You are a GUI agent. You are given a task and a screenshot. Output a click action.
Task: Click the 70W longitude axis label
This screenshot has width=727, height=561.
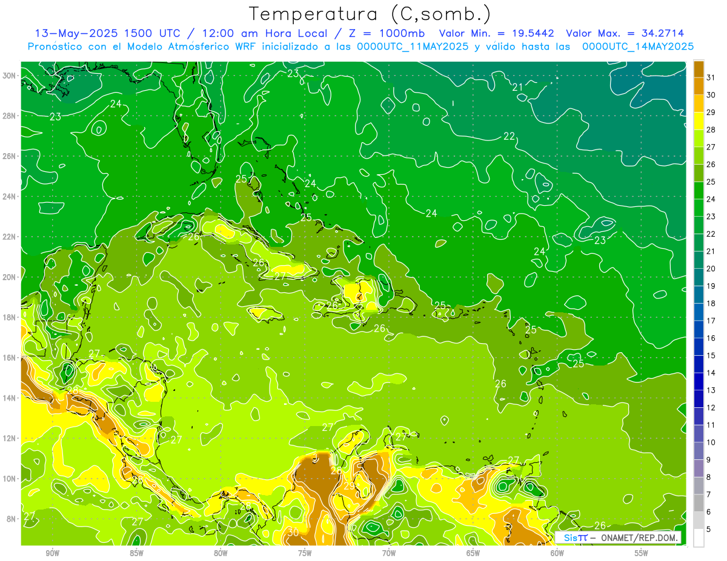coord(389,553)
